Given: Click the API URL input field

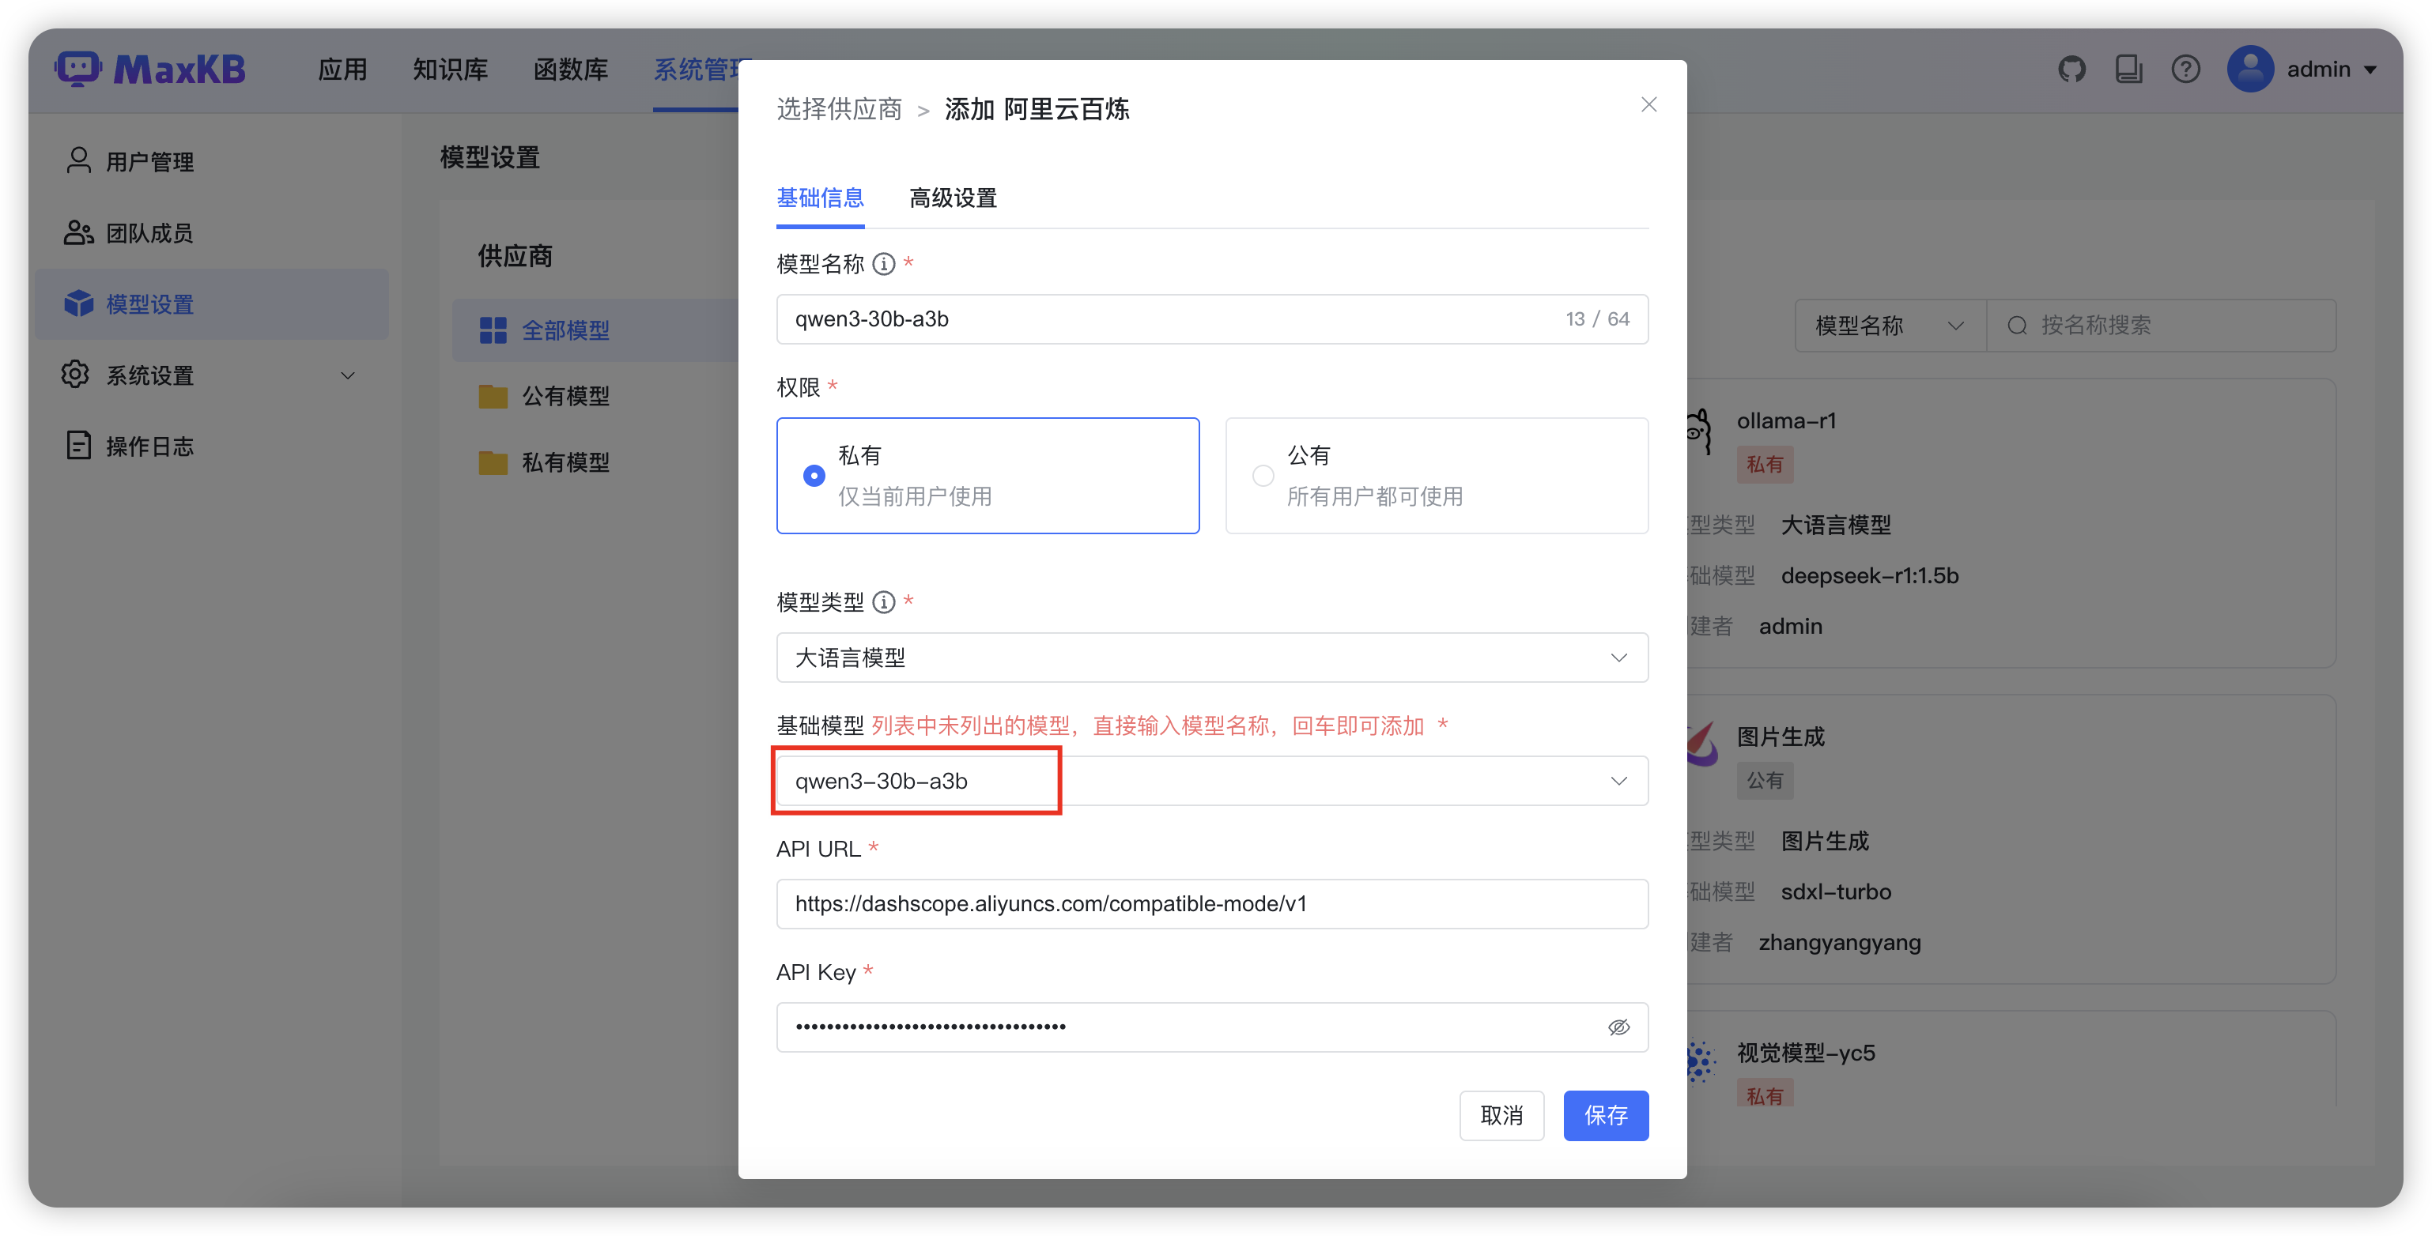Looking at the screenshot, I should pyautogui.click(x=1211, y=904).
